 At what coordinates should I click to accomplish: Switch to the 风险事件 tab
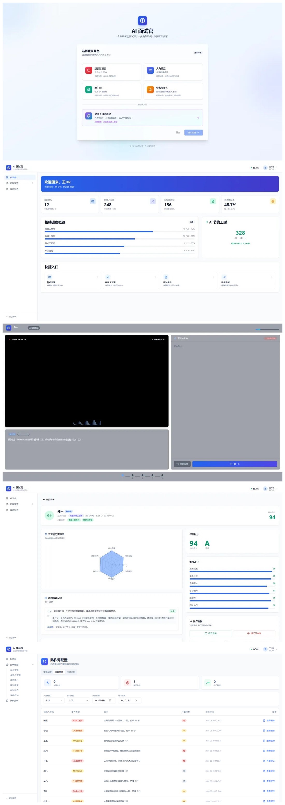(x=59, y=672)
